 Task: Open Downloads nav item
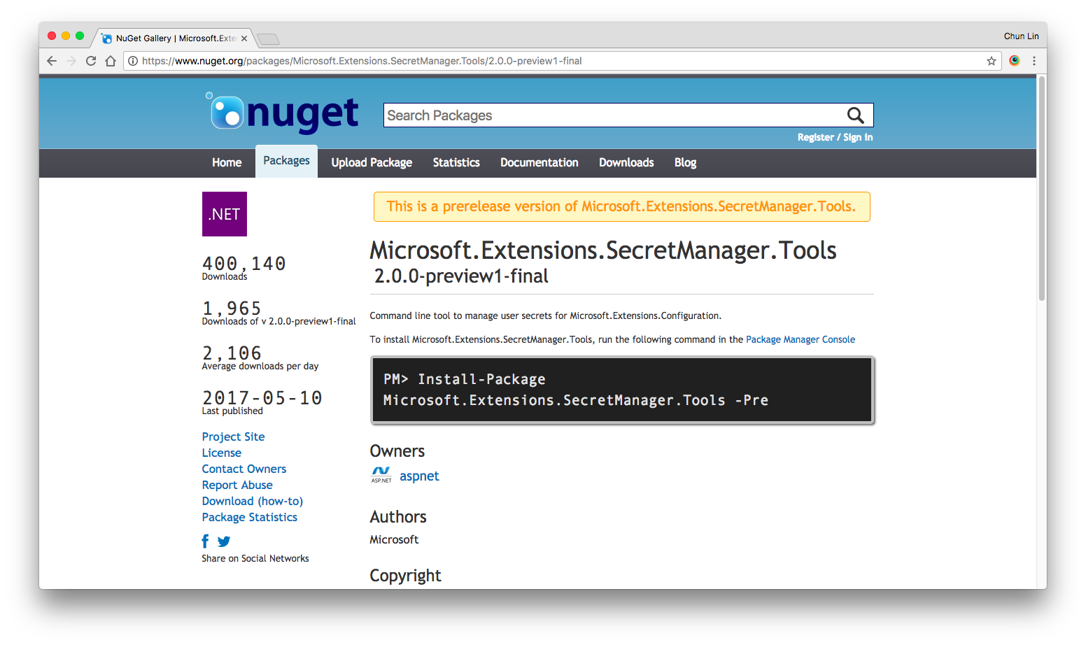pos(626,162)
